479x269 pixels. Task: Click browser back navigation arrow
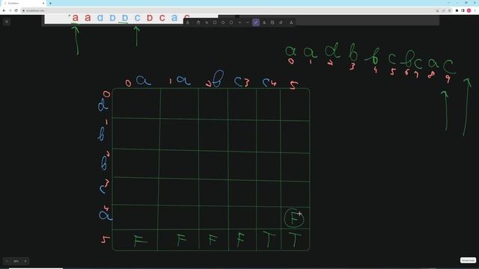(x=4, y=10)
